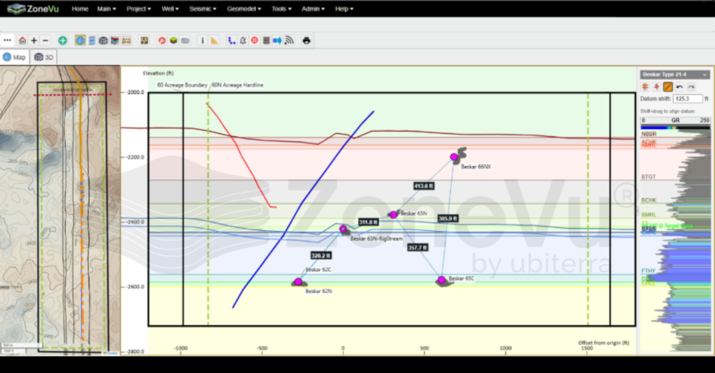Screen dimensions: 715x373
Task: Click the cross-section picture icon
Action: tap(126, 40)
